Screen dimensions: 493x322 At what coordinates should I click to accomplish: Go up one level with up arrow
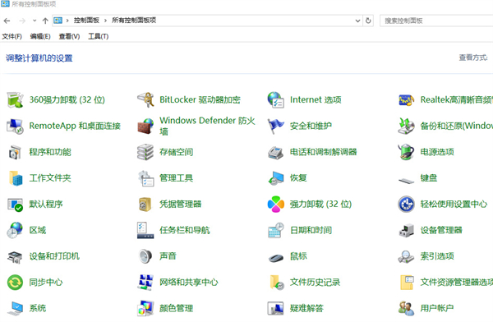(45, 21)
